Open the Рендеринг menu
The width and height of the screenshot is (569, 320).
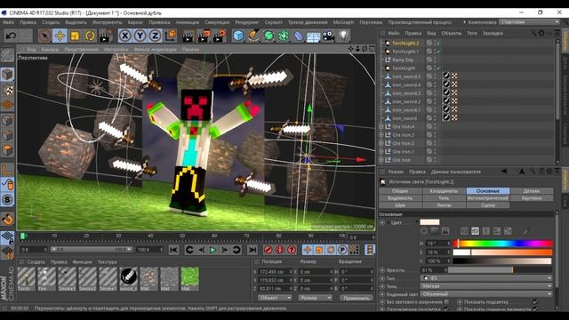point(247,22)
